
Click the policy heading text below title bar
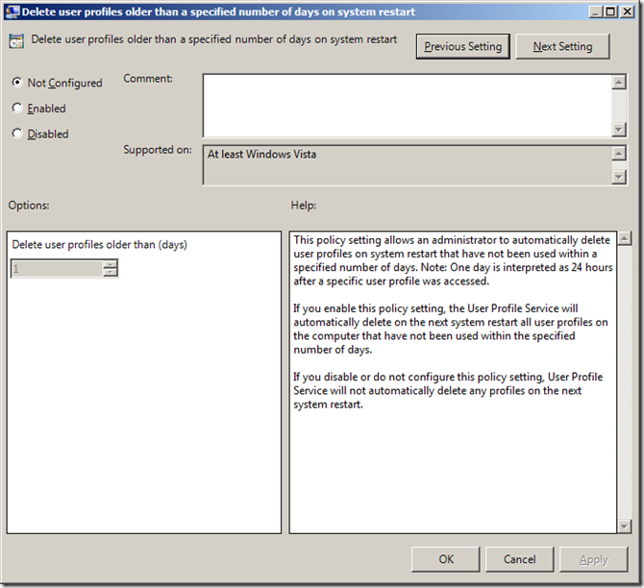tap(214, 39)
